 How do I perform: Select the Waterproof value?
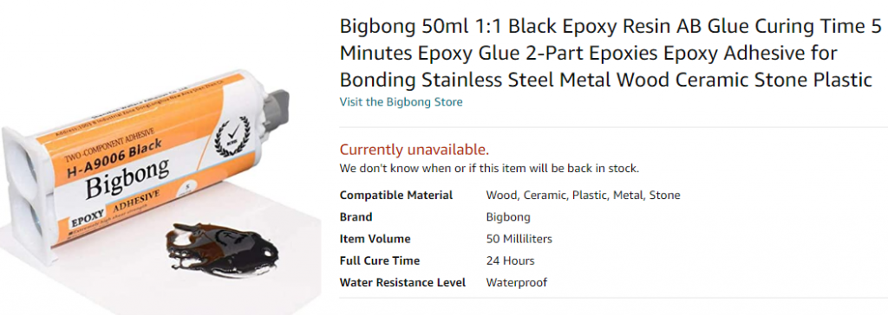pos(517,282)
